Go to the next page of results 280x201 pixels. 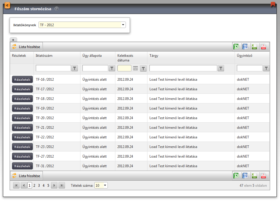point(54,186)
